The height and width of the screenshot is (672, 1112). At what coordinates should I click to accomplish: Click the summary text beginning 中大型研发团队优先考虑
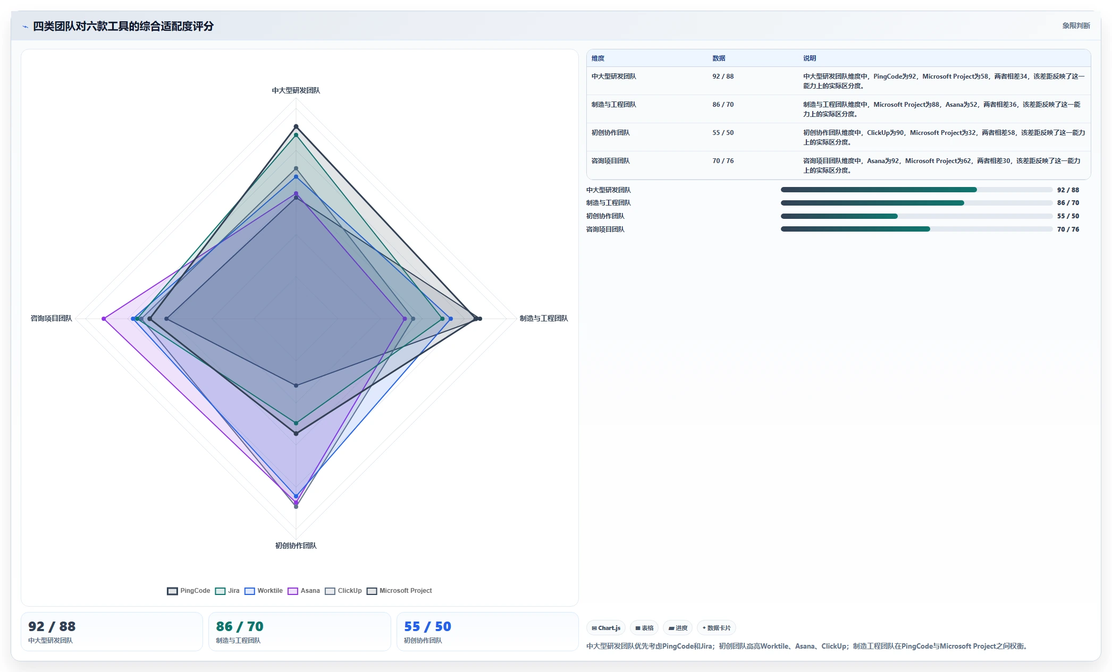(x=808, y=647)
